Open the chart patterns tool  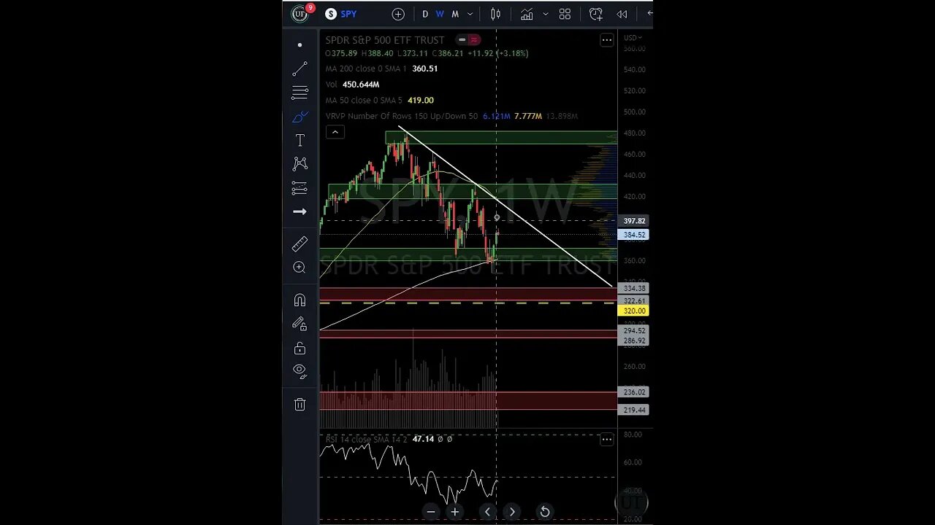pyautogui.click(x=299, y=164)
